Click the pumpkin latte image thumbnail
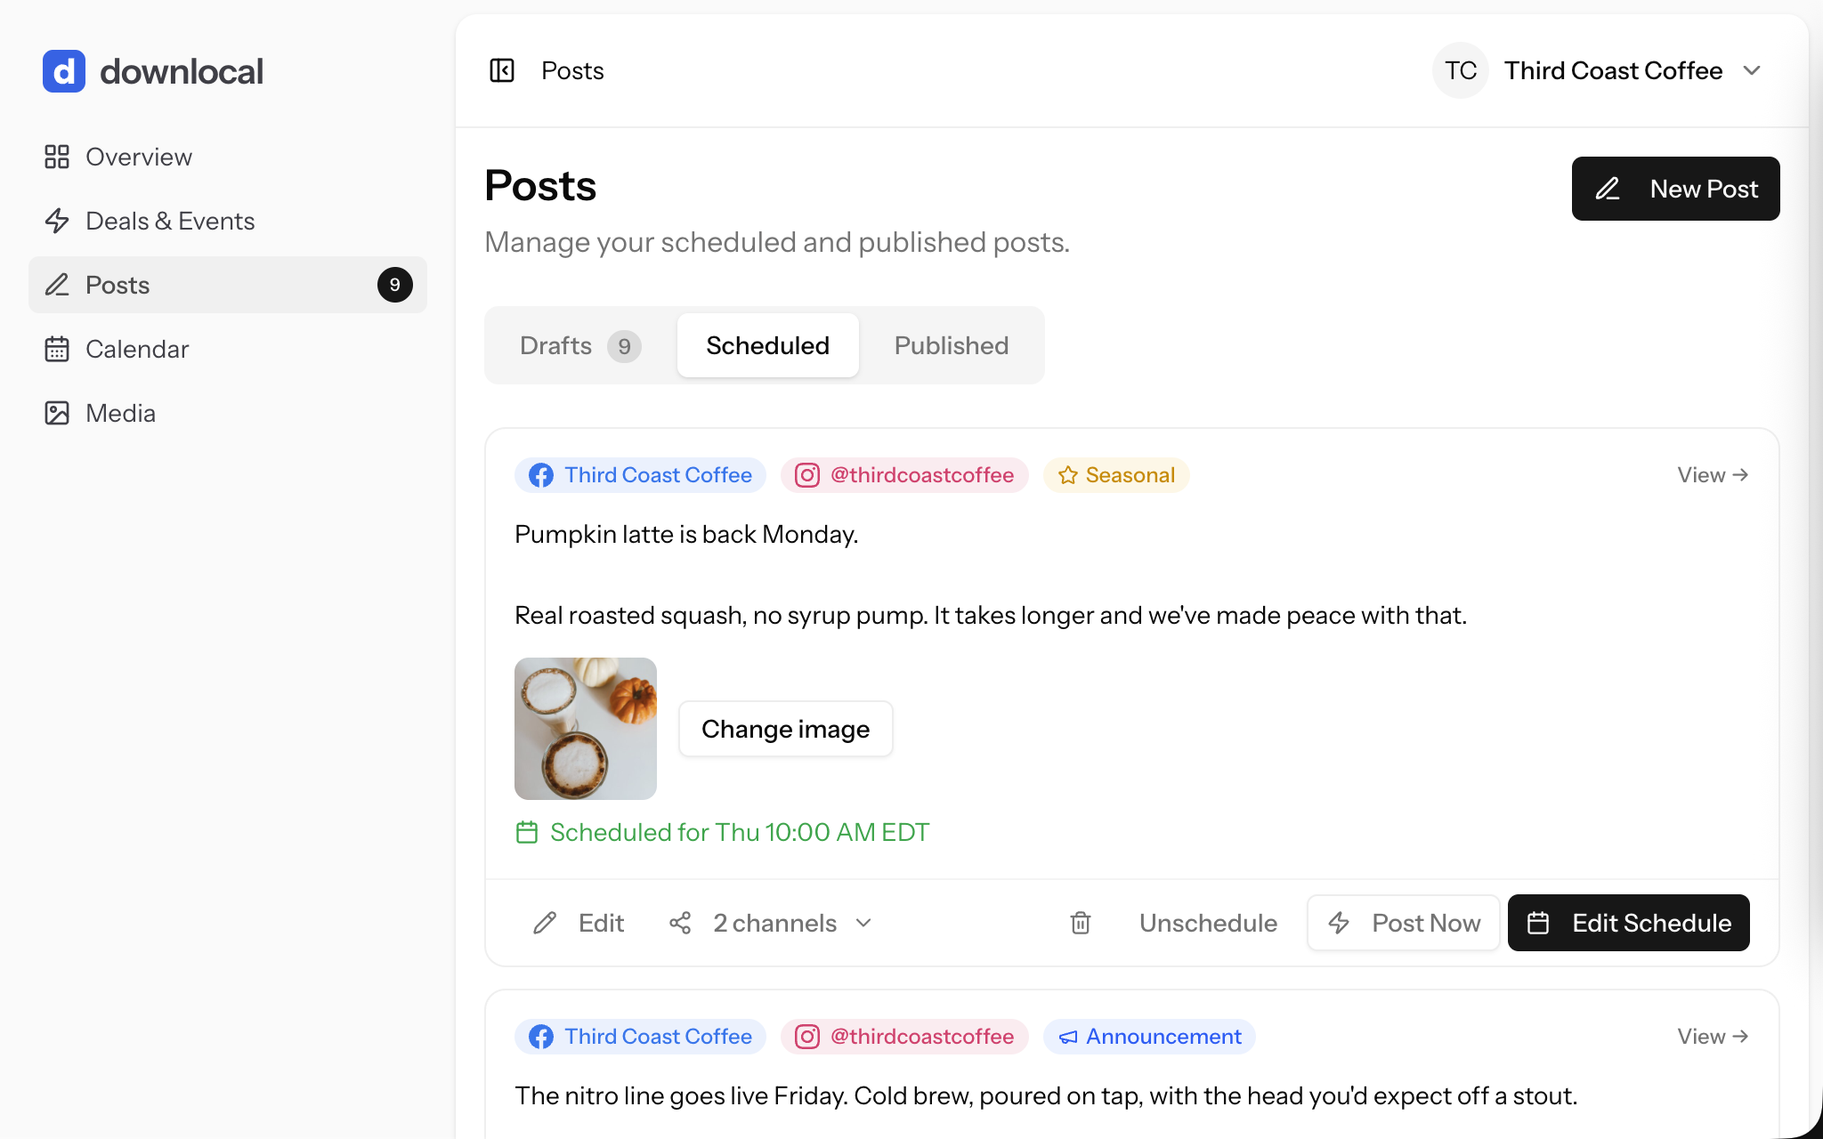1823x1139 pixels. pyautogui.click(x=586, y=729)
